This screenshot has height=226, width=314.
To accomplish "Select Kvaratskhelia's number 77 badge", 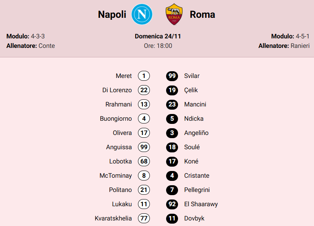I will coord(144,218).
